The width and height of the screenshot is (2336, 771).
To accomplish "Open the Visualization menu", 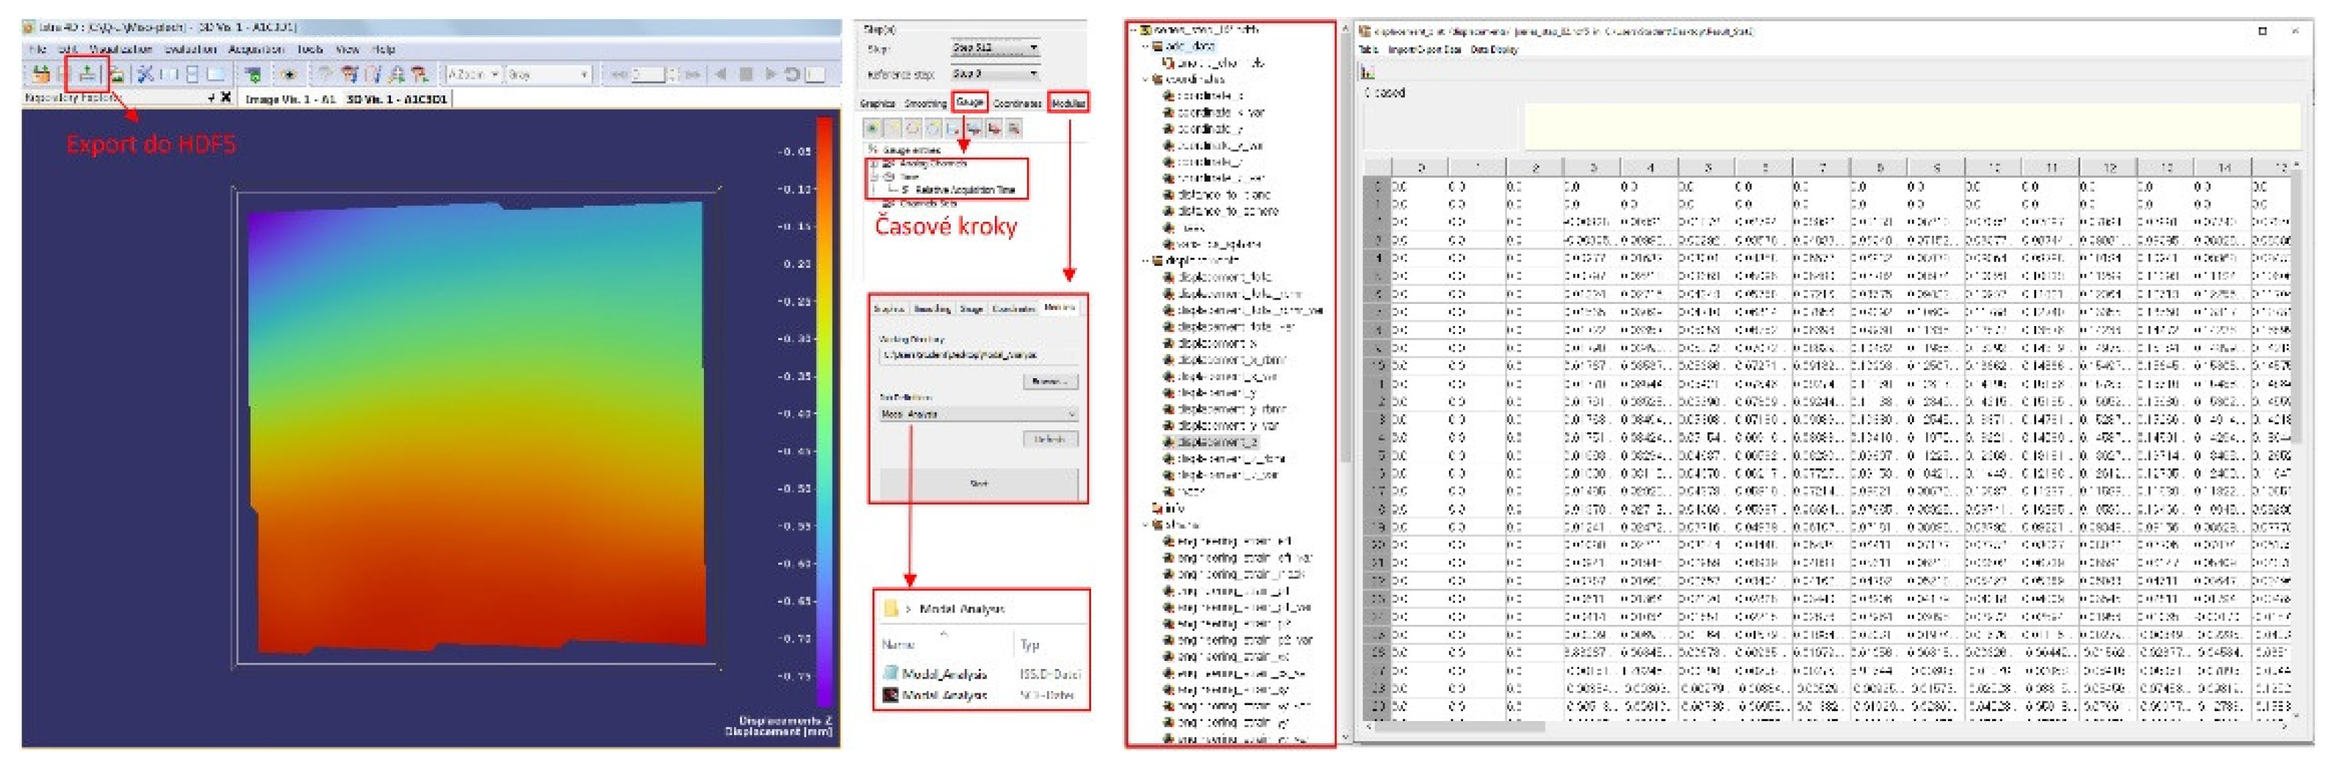I will coord(121,49).
